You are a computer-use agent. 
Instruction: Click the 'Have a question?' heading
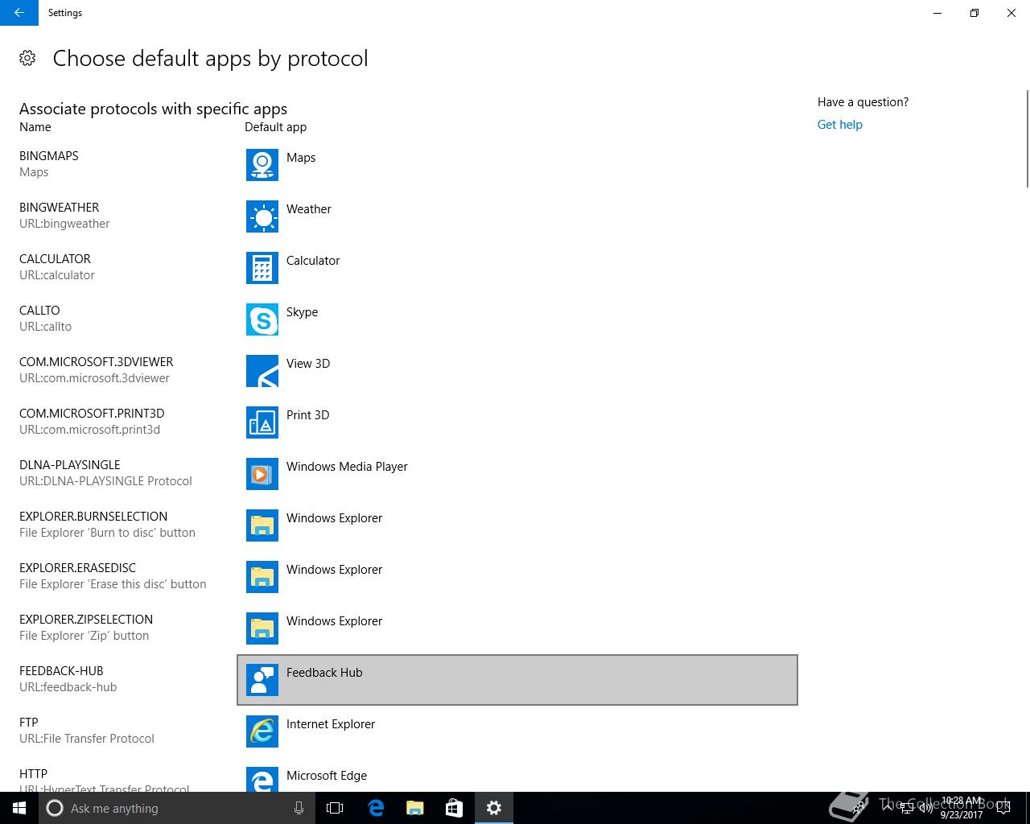click(863, 102)
